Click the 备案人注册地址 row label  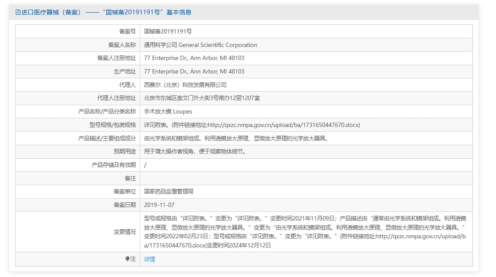tap(116, 58)
